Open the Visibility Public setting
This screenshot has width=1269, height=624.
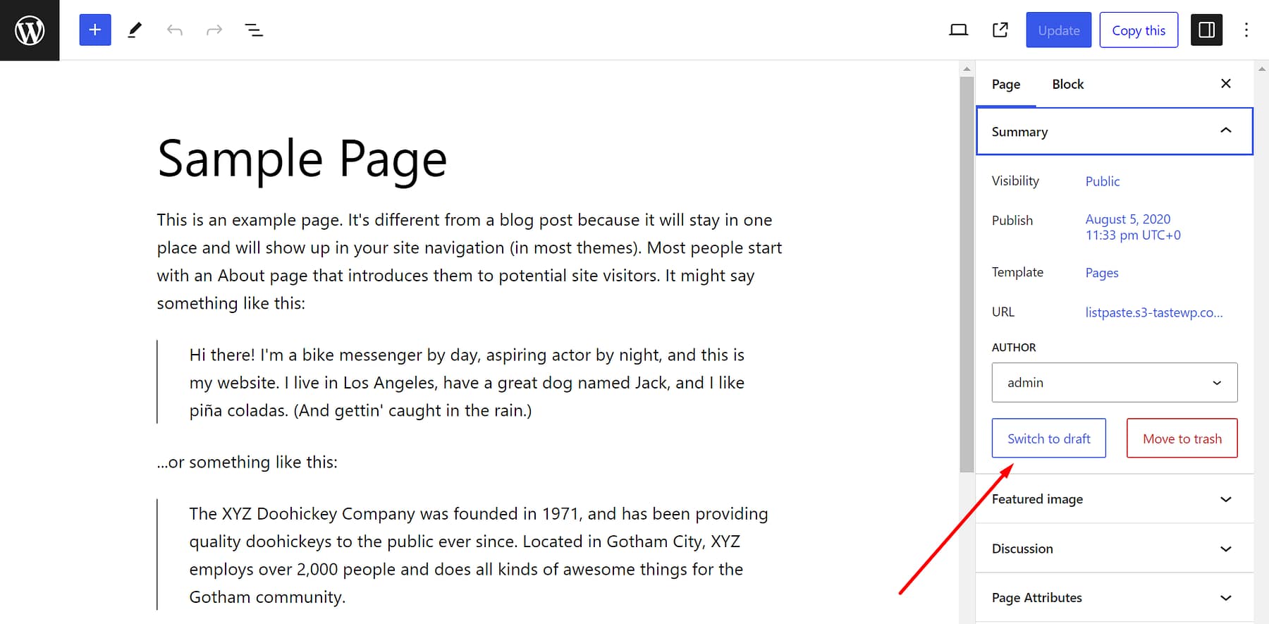pyautogui.click(x=1102, y=181)
